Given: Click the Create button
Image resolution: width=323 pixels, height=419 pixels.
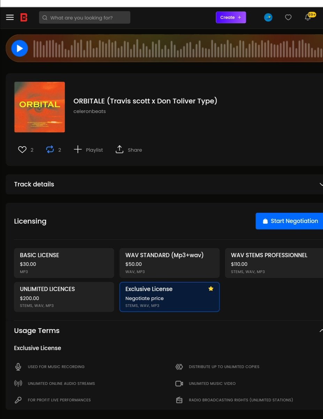Looking at the screenshot, I should 231,17.
